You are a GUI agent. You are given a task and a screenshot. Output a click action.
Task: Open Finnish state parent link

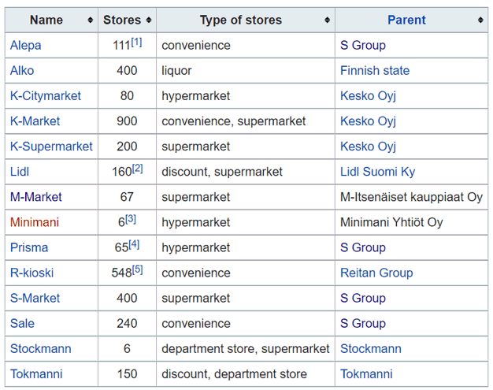(375, 71)
